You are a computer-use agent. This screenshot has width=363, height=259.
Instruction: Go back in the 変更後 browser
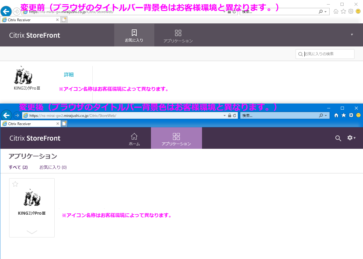tap(6, 115)
